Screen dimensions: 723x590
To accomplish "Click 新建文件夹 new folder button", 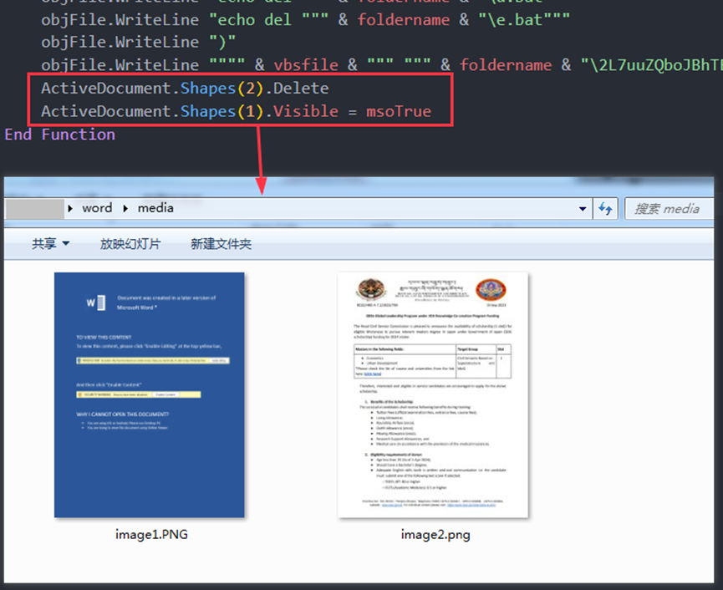I will pos(221,243).
